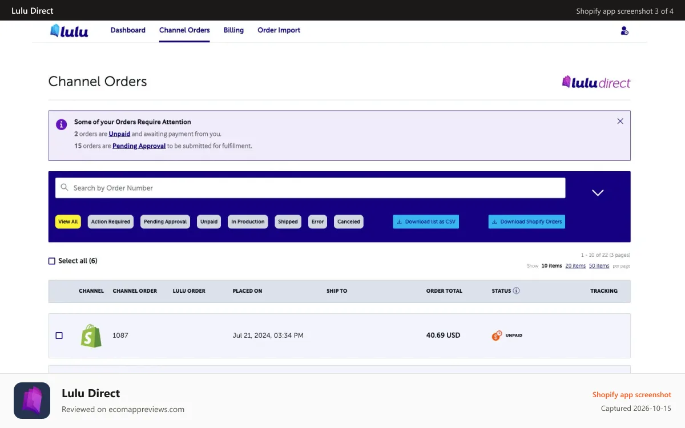Select the View All filter

(68, 221)
